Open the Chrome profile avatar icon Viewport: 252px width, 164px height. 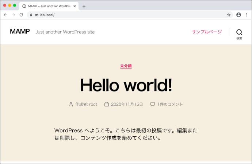tap(238, 15)
